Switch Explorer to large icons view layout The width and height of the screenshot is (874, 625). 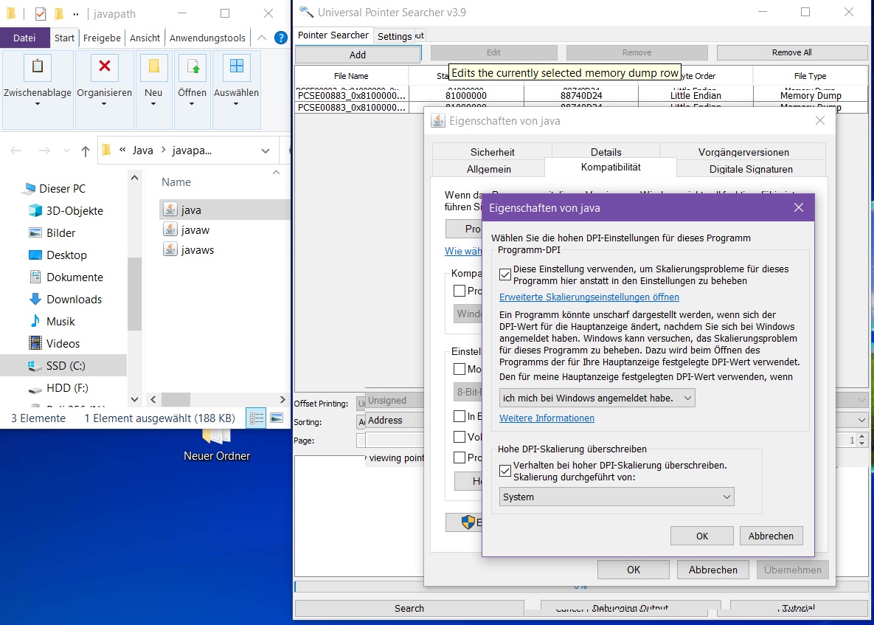point(277,418)
